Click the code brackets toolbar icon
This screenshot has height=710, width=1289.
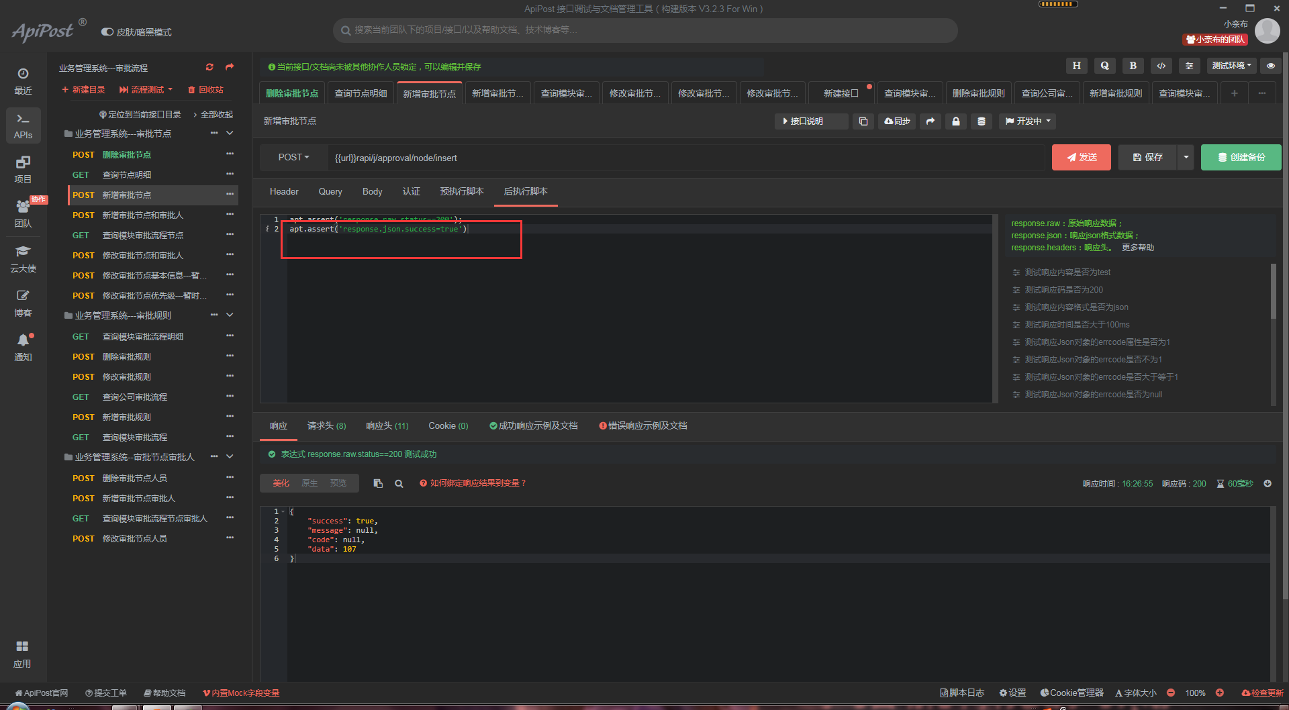click(1161, 66)
